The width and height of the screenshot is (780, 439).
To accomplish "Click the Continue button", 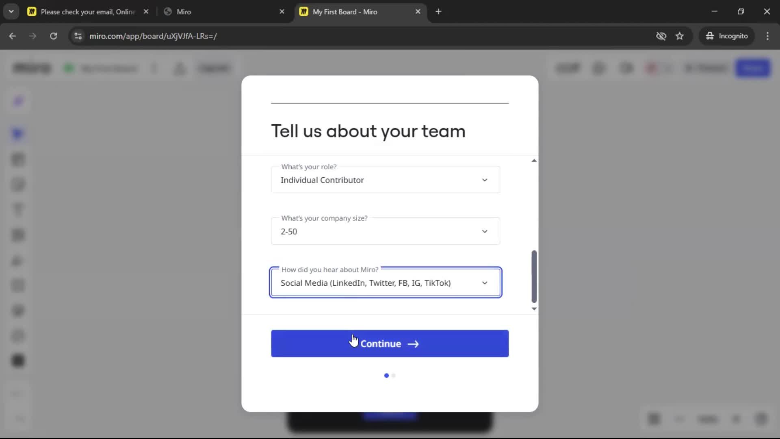I will pyautogui.click(x=390, y=343).
